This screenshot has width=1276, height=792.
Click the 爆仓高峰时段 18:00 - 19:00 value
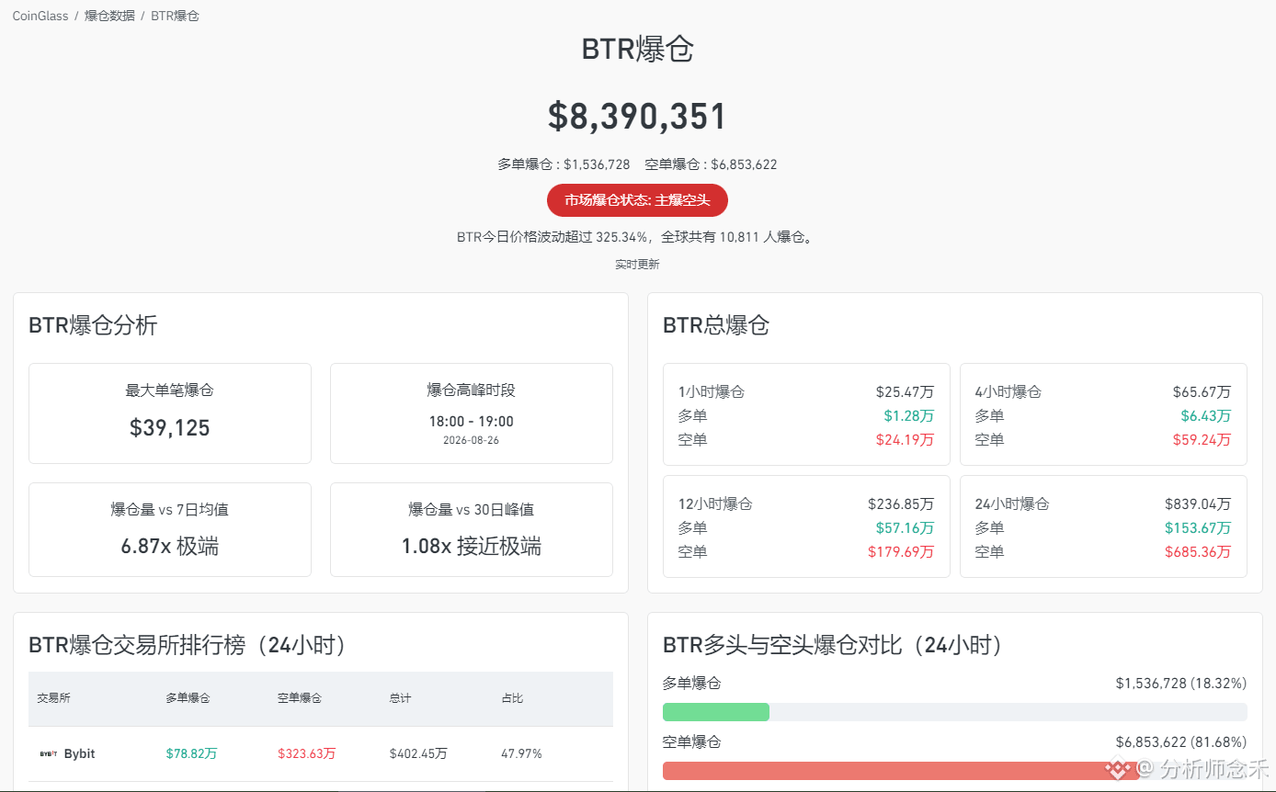coord(472,422)
